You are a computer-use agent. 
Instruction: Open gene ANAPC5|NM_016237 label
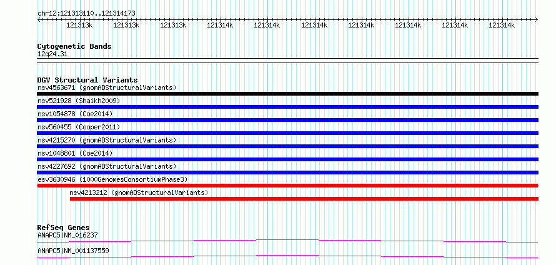67,235
